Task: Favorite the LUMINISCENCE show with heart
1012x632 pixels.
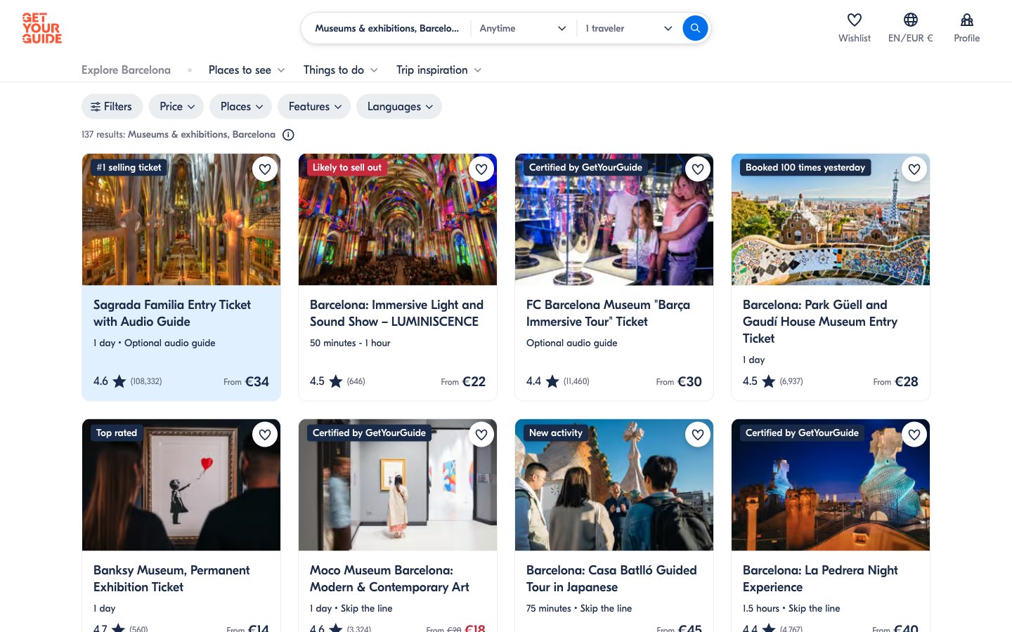Action: coord(481,169)
